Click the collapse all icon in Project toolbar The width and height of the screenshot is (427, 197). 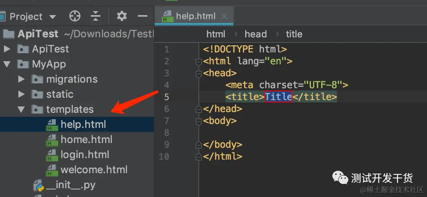coord(96,16)
